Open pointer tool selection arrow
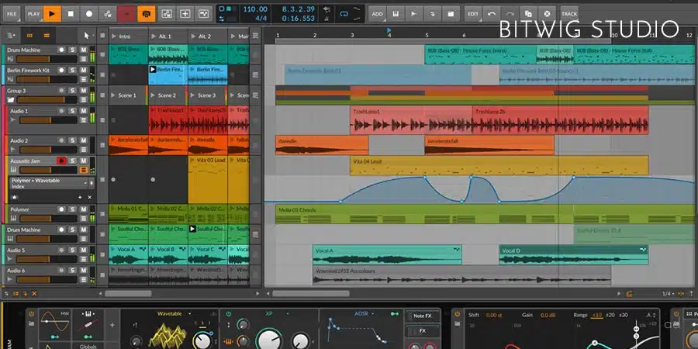The image size is (698, 349). 93,35
